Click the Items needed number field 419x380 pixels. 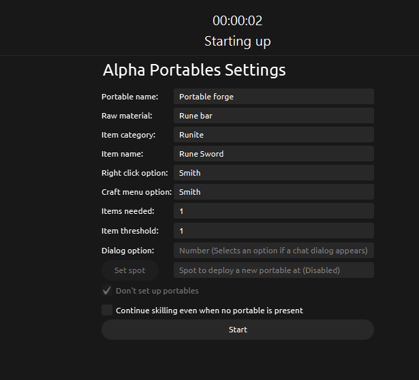point(273,211)
